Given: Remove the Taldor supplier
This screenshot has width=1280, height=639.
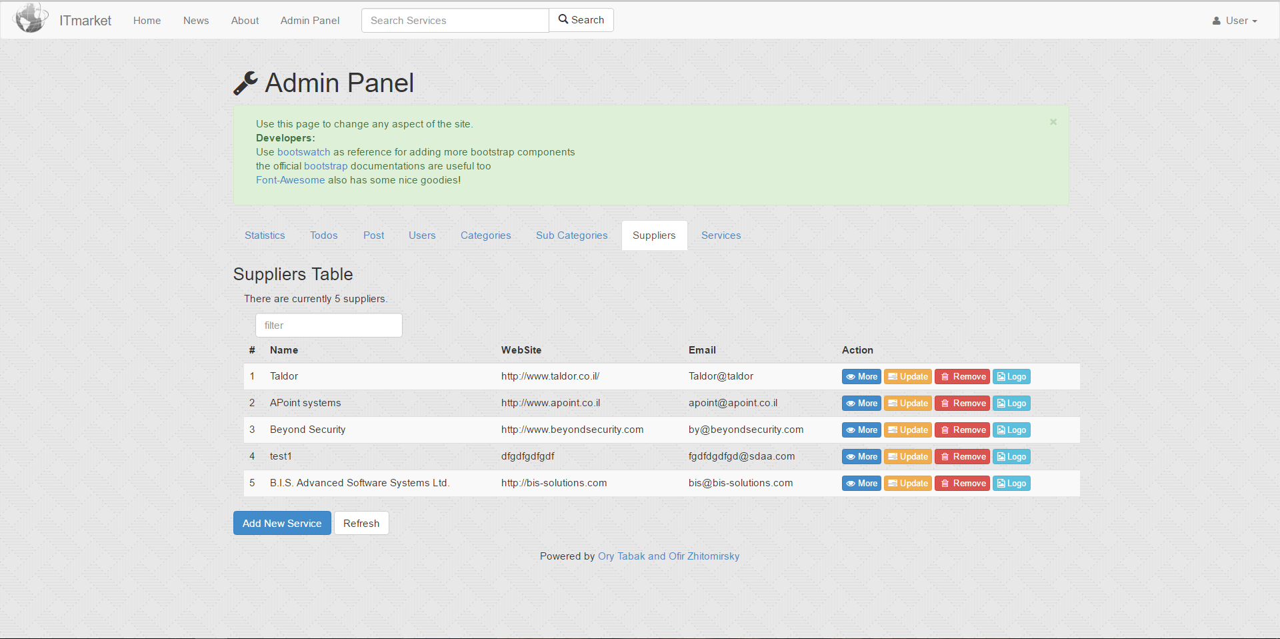Looking at the screenshot, I should pos(962,377).
